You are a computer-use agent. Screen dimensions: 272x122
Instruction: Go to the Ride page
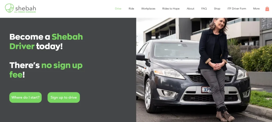pyautogui.click(x=131, y=9)
